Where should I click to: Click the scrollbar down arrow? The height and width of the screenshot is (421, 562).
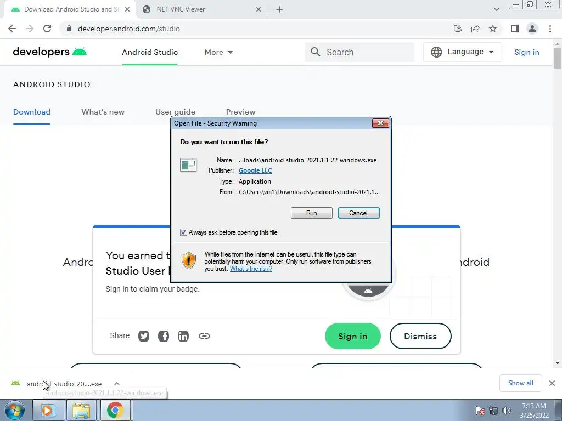[x=557, y=363]
